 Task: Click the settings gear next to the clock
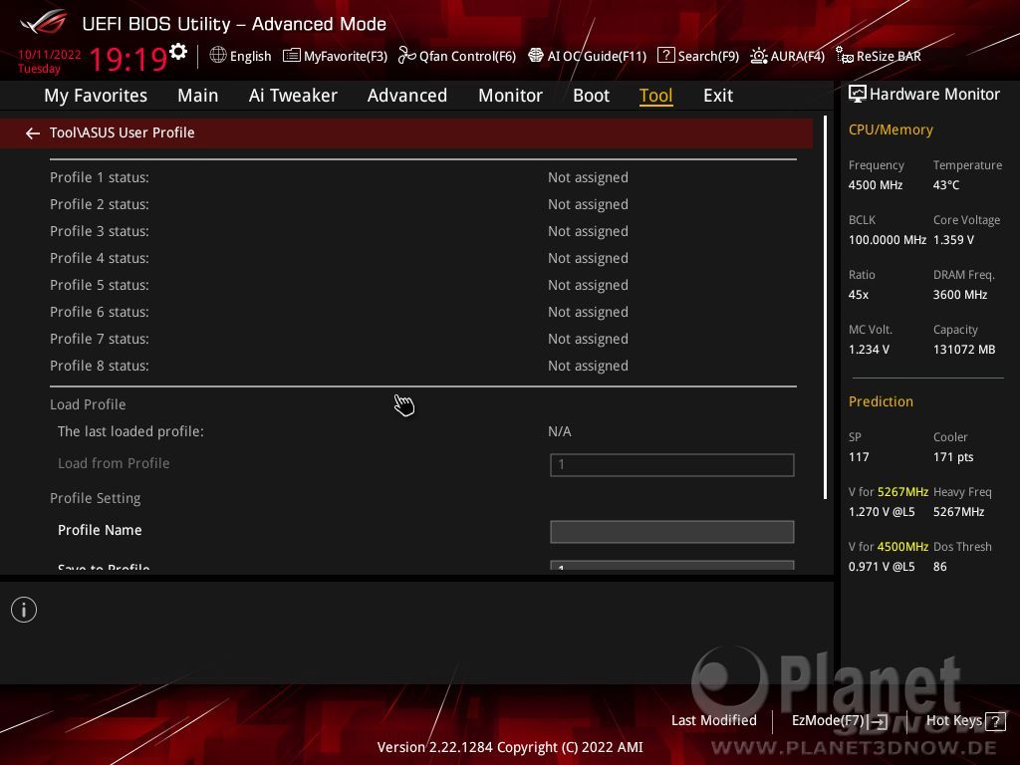(178, 52)
